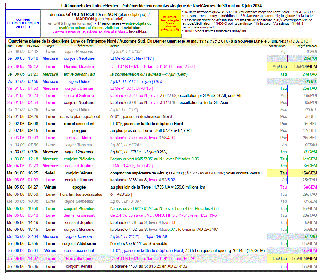
Task: Select the "03:58" time cell
Action: pos(33,81)
